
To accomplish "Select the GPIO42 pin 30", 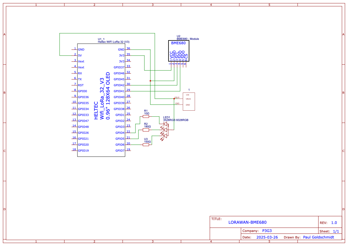I will (x=128, y=85).
